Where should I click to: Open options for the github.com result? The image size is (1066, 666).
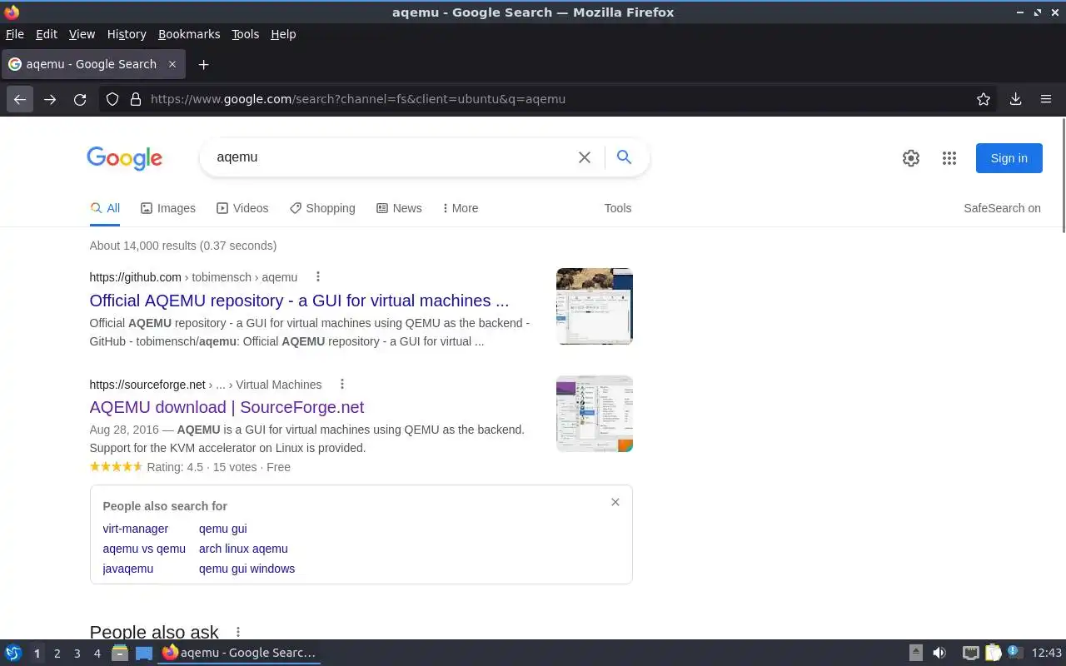point(317,277)
